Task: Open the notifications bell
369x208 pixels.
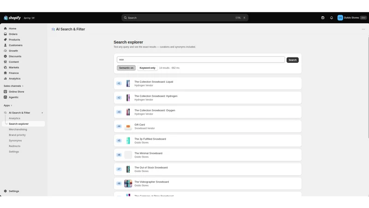Action: (331, 18)
